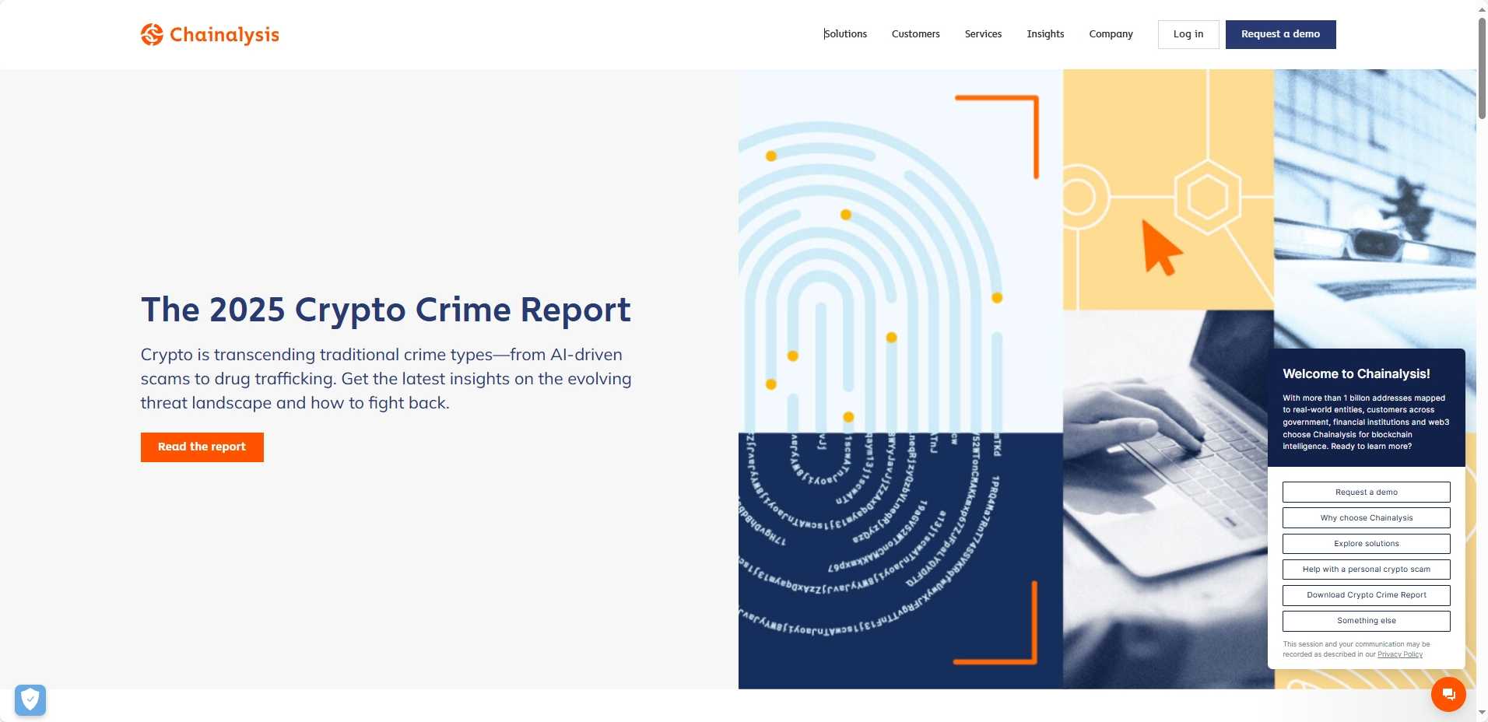Screen dimensions: 1488x722
Task: Select Why choose Chainalysis chat option
Action: [1366, 518]
